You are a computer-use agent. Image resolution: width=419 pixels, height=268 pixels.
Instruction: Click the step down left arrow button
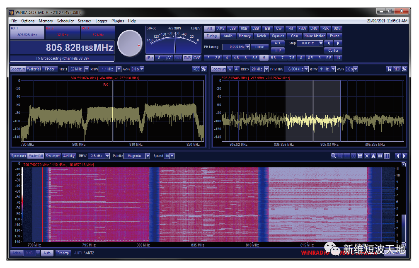(x=329, y=43)
